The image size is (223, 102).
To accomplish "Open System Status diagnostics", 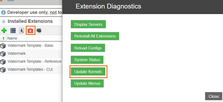I will click(x=87, y=60).
